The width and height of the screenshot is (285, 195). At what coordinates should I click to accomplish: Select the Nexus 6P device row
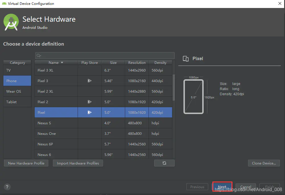103,144
